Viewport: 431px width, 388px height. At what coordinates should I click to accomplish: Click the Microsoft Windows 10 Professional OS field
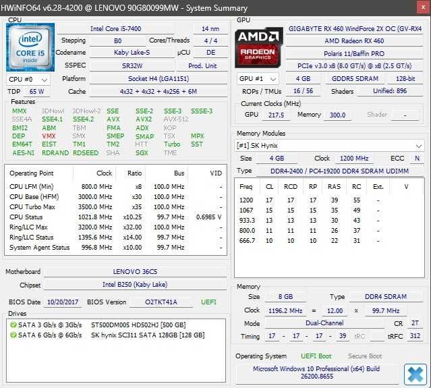tap(316, 373)
